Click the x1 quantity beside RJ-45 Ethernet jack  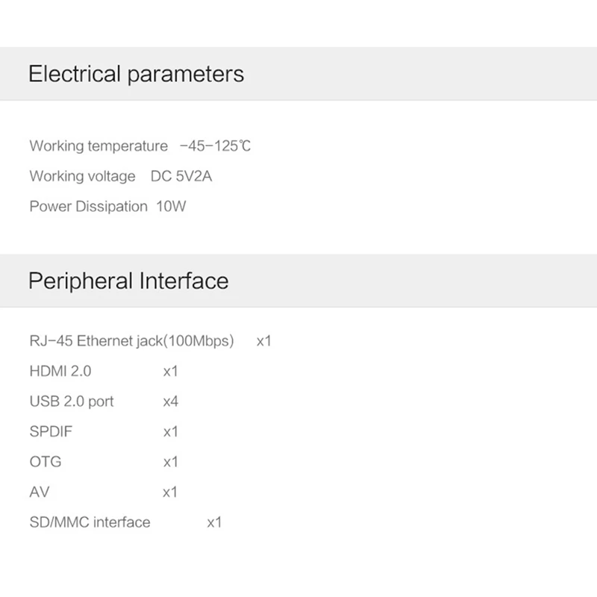point(263,341)
